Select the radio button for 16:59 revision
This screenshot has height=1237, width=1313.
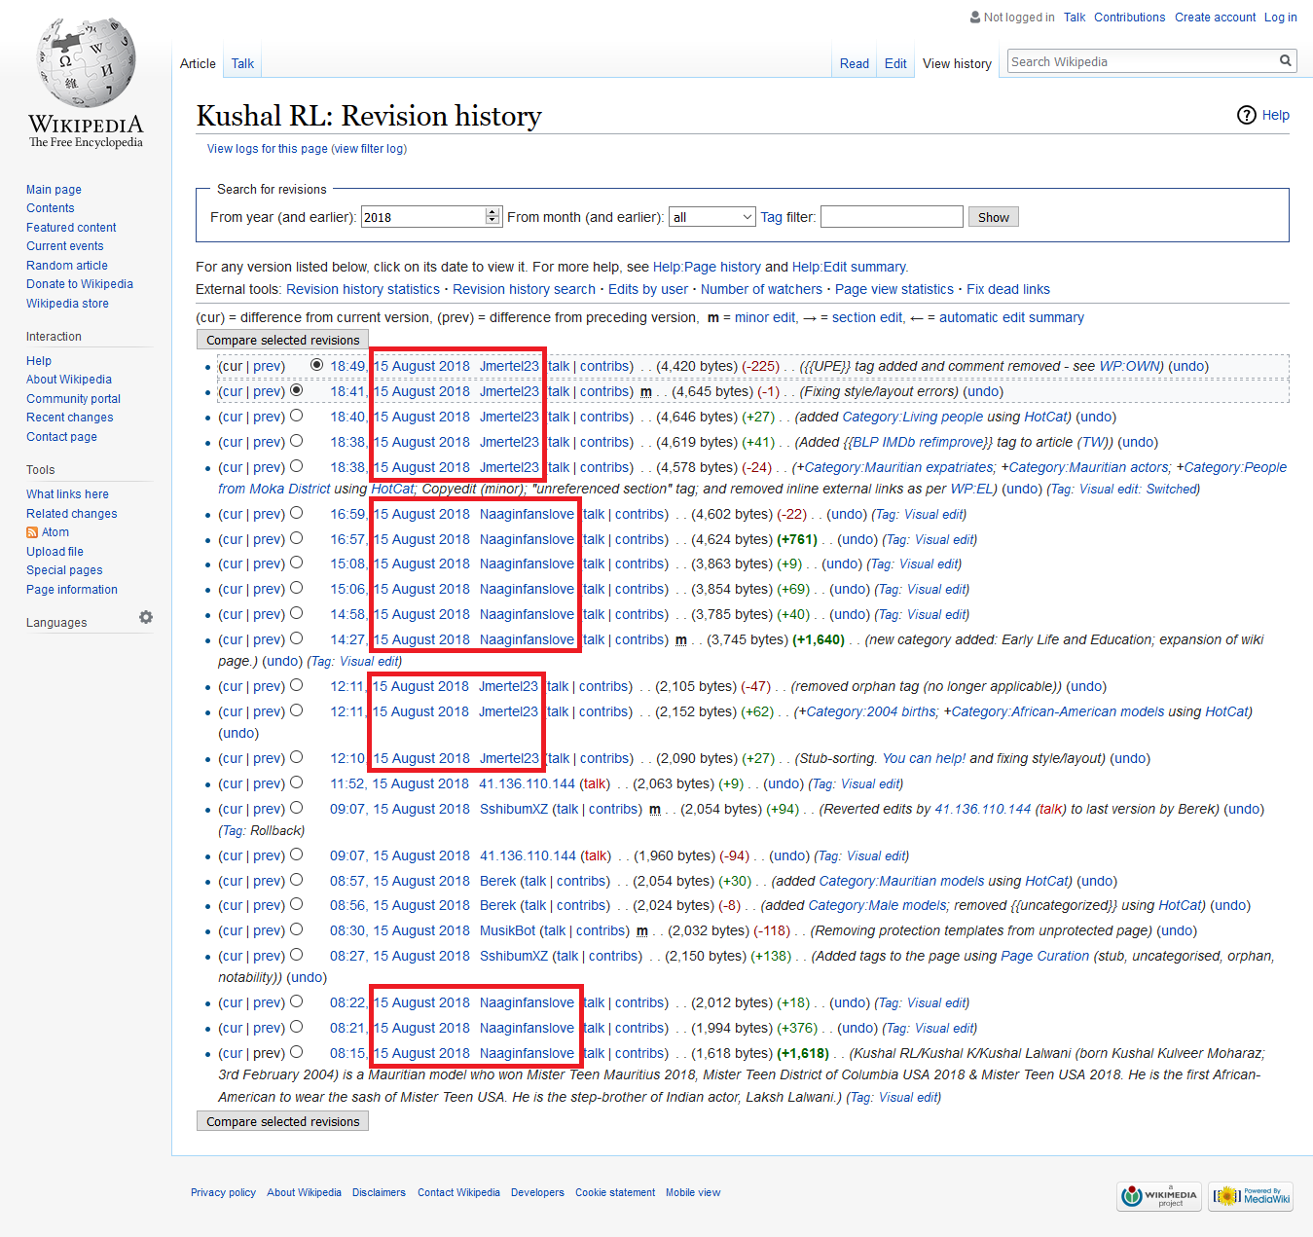(x=297, y=513)
